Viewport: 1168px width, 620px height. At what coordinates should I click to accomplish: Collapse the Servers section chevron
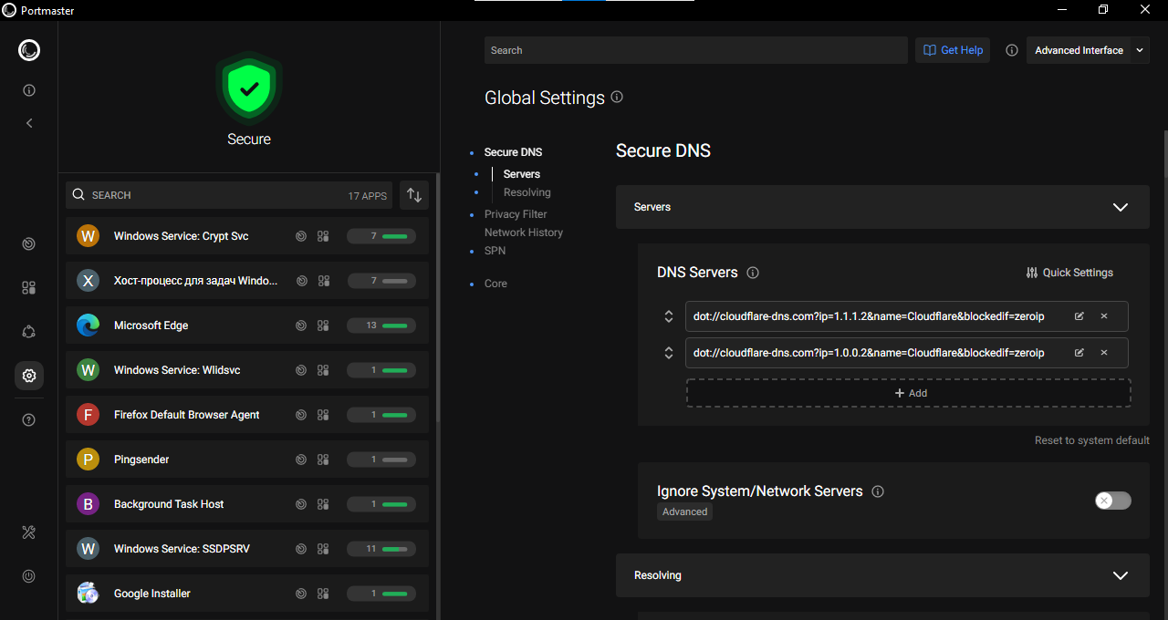1121,207
